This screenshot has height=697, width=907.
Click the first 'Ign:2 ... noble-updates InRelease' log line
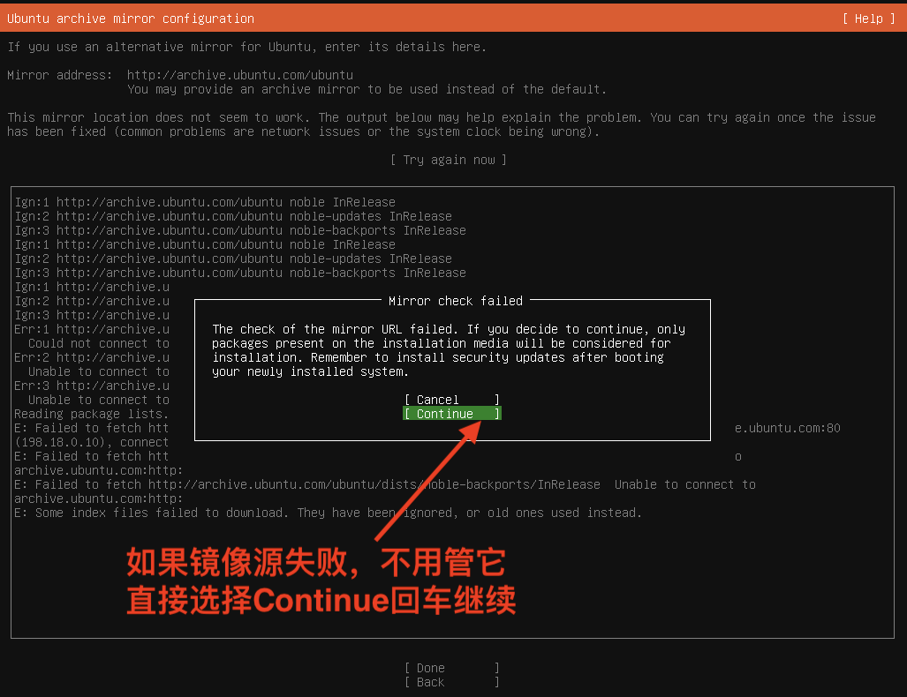pos(233,216)
